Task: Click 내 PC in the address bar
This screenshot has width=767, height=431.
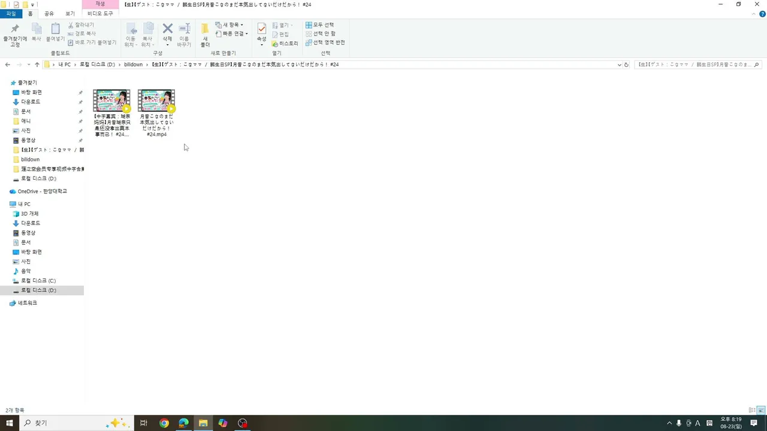Action: tap(65, 65)
